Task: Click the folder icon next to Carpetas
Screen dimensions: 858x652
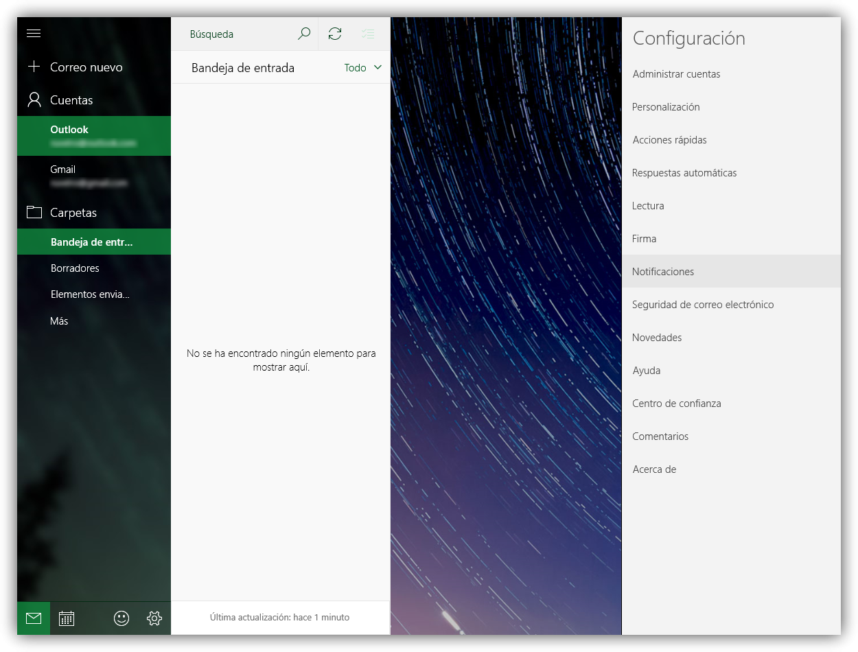Action: [34, 212]
